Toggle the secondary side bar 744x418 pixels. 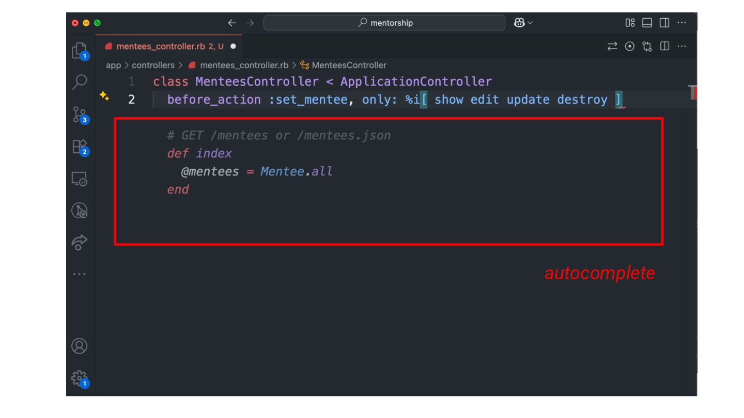665,23
